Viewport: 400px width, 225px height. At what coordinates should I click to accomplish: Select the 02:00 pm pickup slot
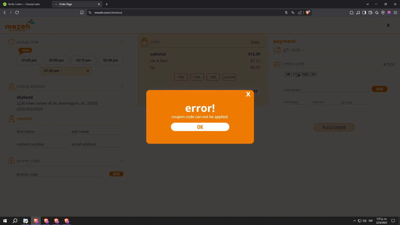57,60
